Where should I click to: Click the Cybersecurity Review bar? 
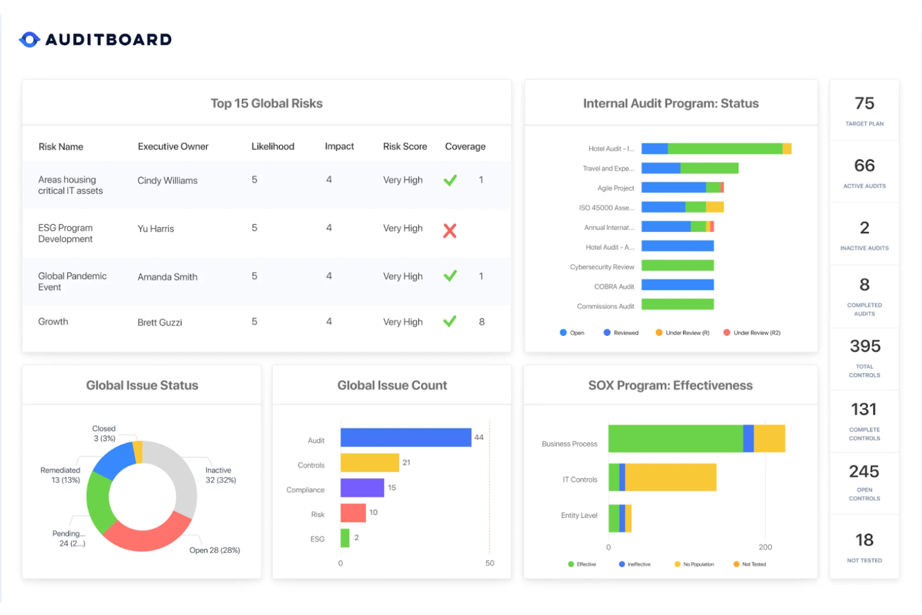click(677, 265)
